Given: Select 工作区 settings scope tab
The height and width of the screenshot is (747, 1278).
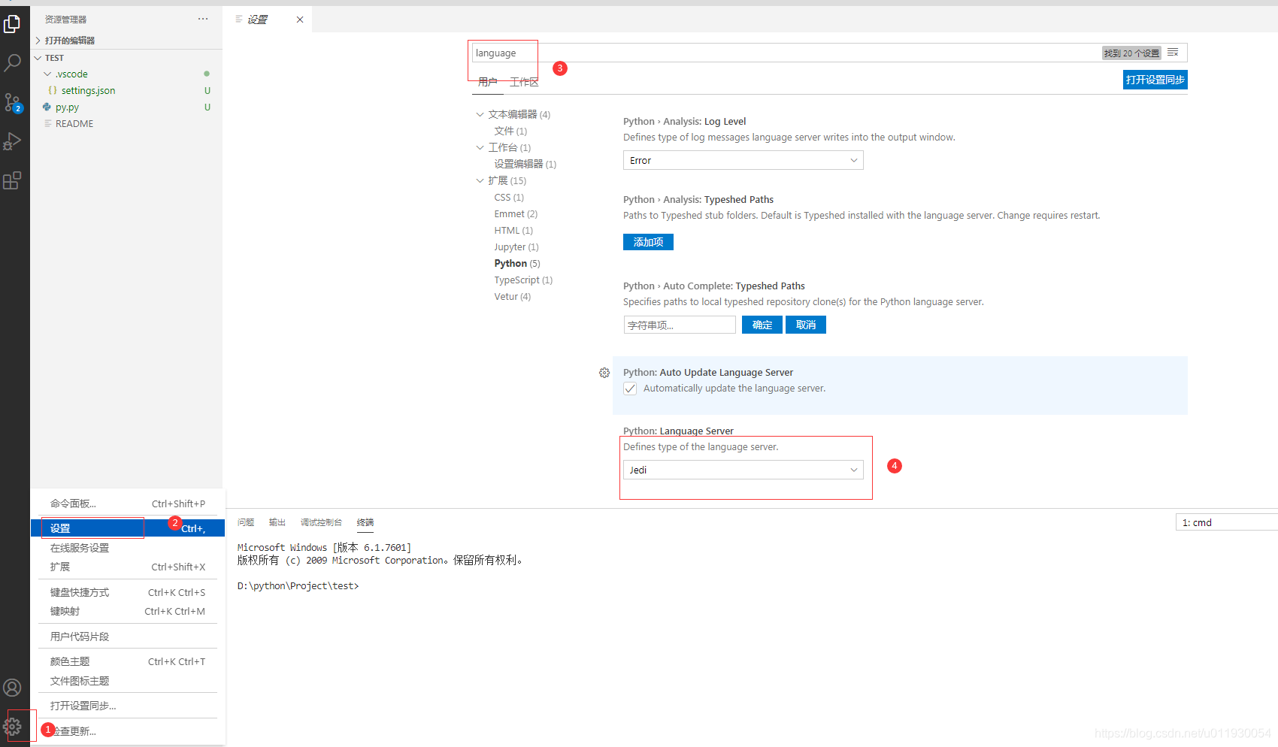Looking at the screenshot, I should [x=524, y=82].
